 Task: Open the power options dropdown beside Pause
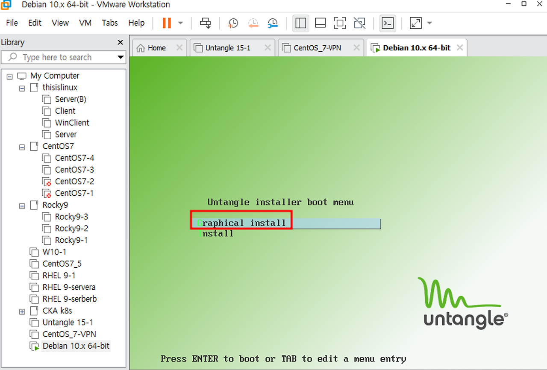coord(180,23)
